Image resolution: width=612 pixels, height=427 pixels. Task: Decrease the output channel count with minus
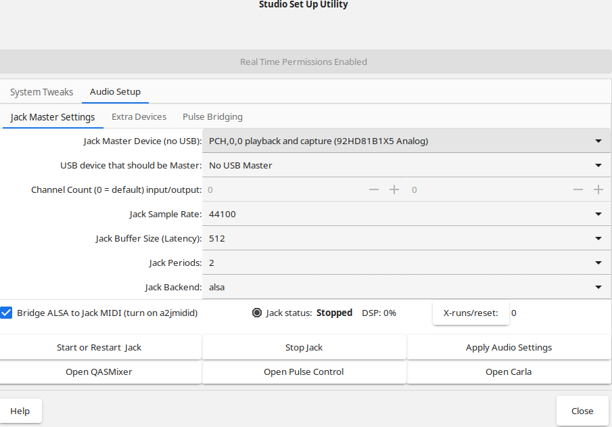click(578, 190)
